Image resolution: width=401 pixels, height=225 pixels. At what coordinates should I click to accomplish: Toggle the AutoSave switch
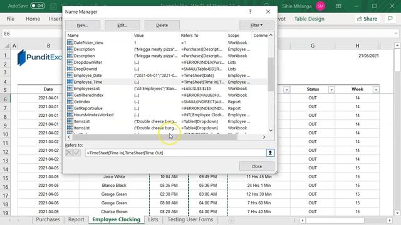click(38, 6)
